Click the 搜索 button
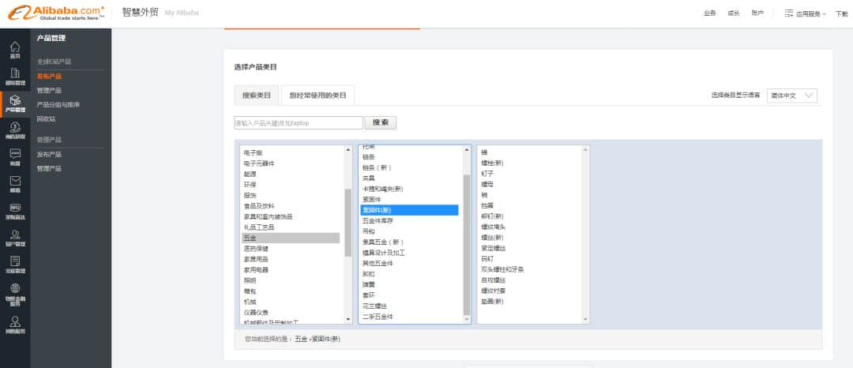Viewport: 853px width, 368px height. click(x=380, y=123)
